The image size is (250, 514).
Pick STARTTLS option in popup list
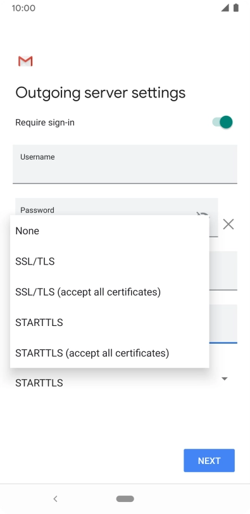click(109, 323)
